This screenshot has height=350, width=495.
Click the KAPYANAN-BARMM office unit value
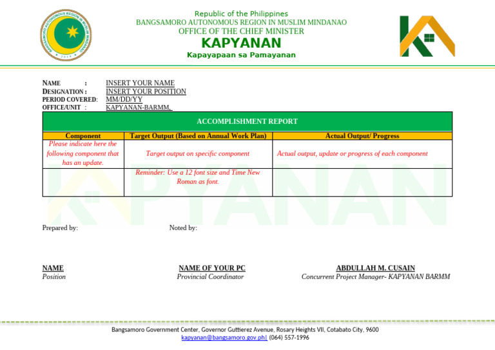tap(139, 107)
